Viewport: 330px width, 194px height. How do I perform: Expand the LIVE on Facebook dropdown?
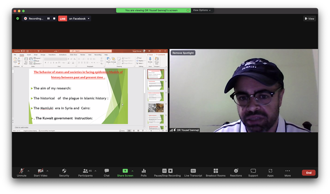88,18
